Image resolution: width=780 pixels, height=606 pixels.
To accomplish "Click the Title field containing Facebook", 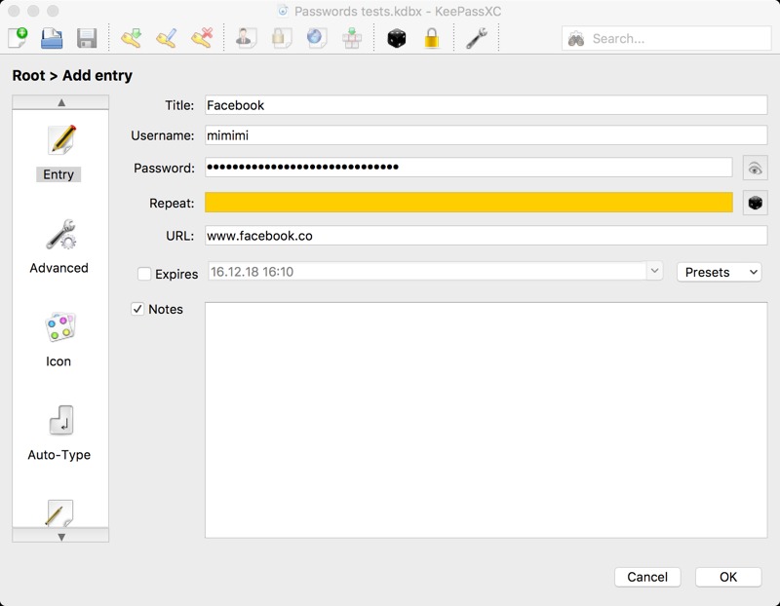I will [x=486, y=105].
